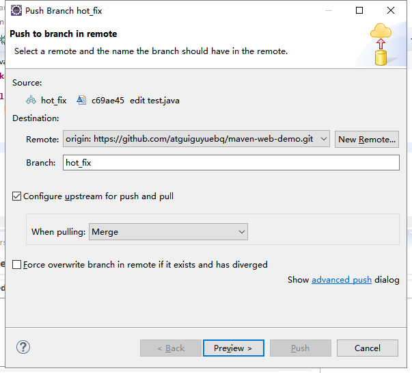Screen dimensions: 412x373
Task: Enable Force overwrite branch in remote
Action: tap(17, 265)
